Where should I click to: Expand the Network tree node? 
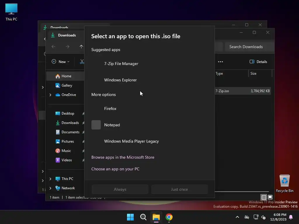coord(50,188)
